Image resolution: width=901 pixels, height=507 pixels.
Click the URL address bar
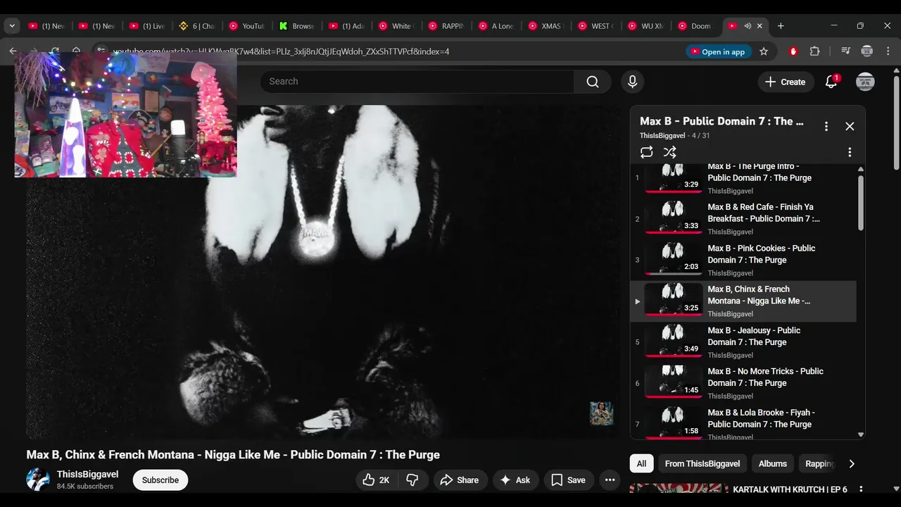click(394, 51)
